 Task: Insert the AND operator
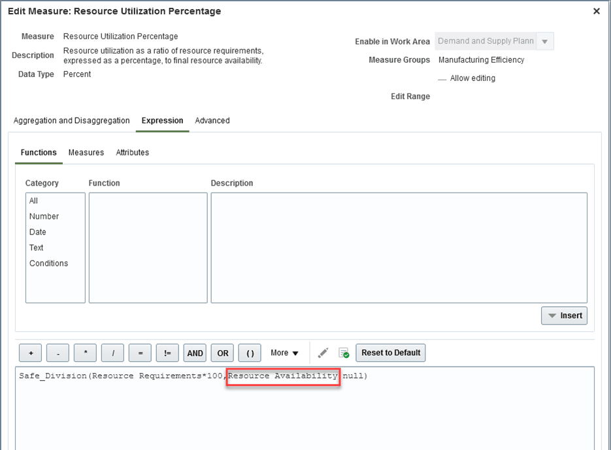pyautogui.click(x=195, y=353)
